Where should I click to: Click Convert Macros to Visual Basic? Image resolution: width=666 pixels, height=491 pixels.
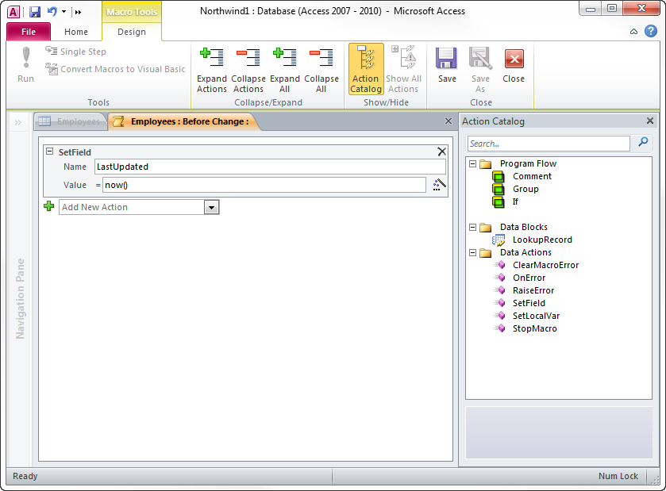click(x=116, y=69)
